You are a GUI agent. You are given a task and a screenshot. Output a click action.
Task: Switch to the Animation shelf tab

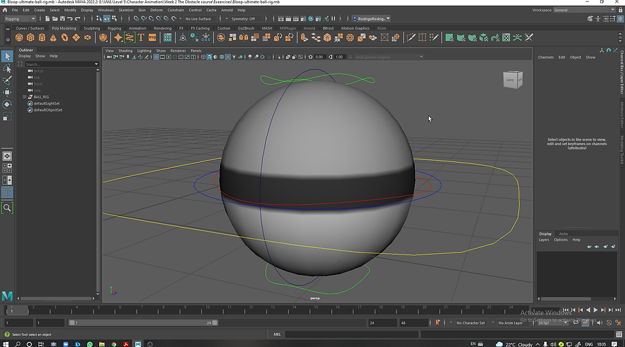137,28
